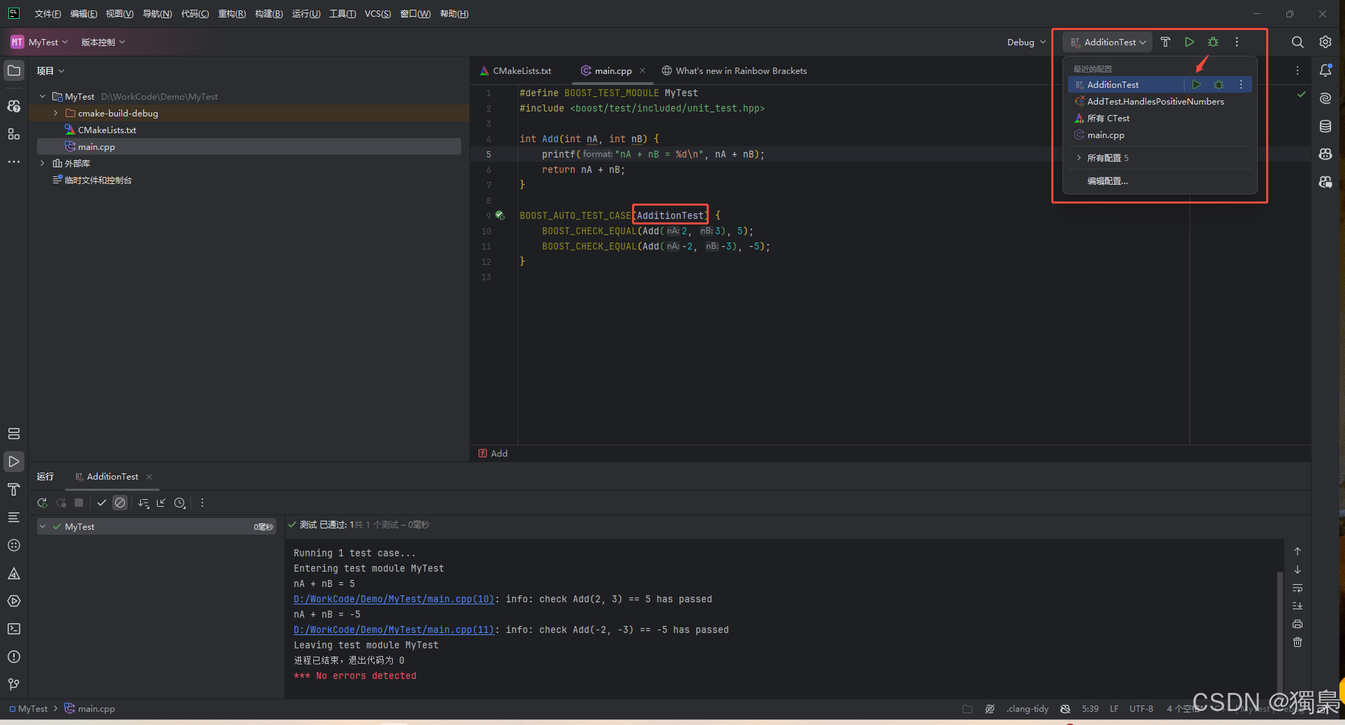This screenshot has width=1345, height=725.
Task: Open the Git tool window icon
Action: click(x=14, y=685)
